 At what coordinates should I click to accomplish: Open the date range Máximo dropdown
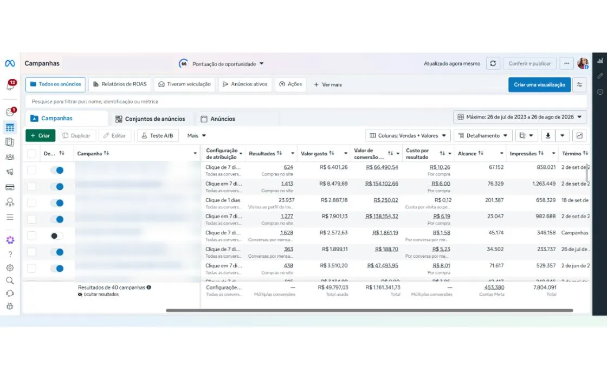click(x=520, y=117)
